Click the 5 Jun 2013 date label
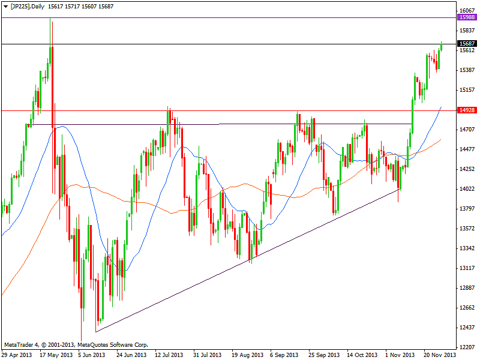 75,354
